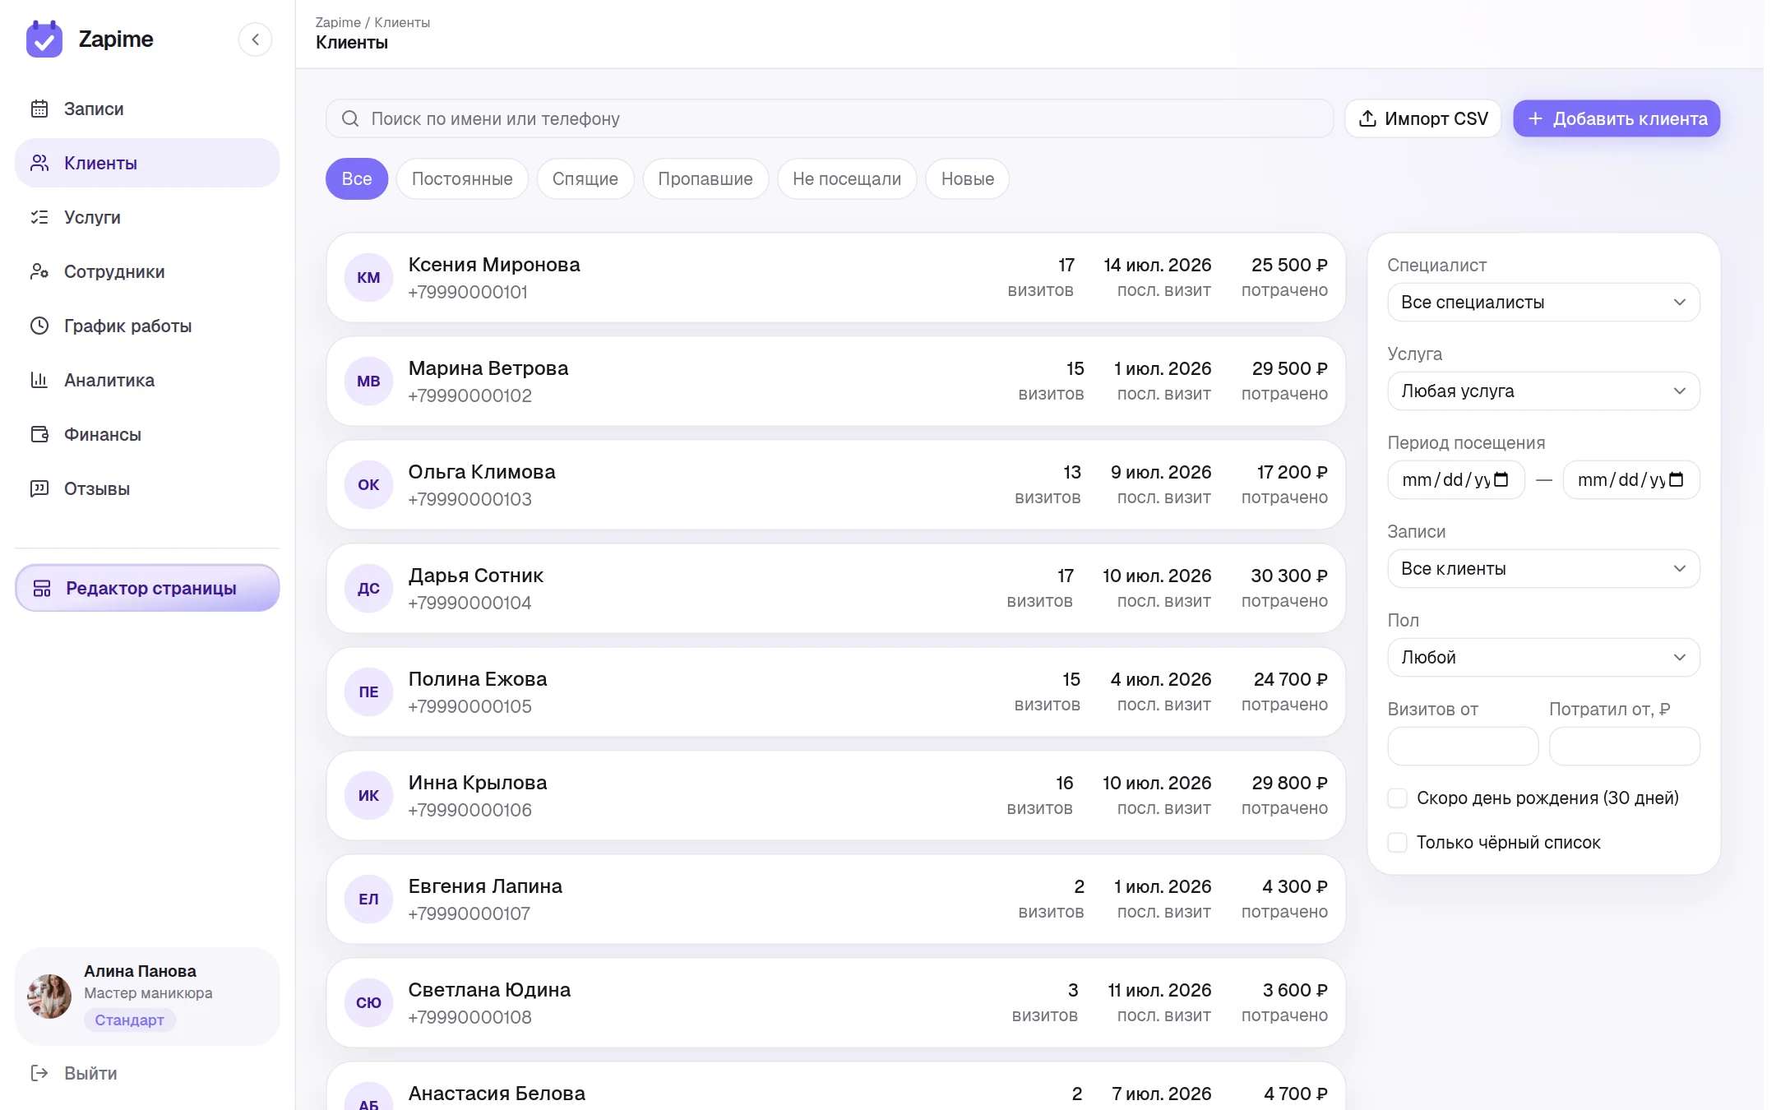Go to Записи in the sidebar
The height and width of the screenshot is (1110, 1776).
147,109
